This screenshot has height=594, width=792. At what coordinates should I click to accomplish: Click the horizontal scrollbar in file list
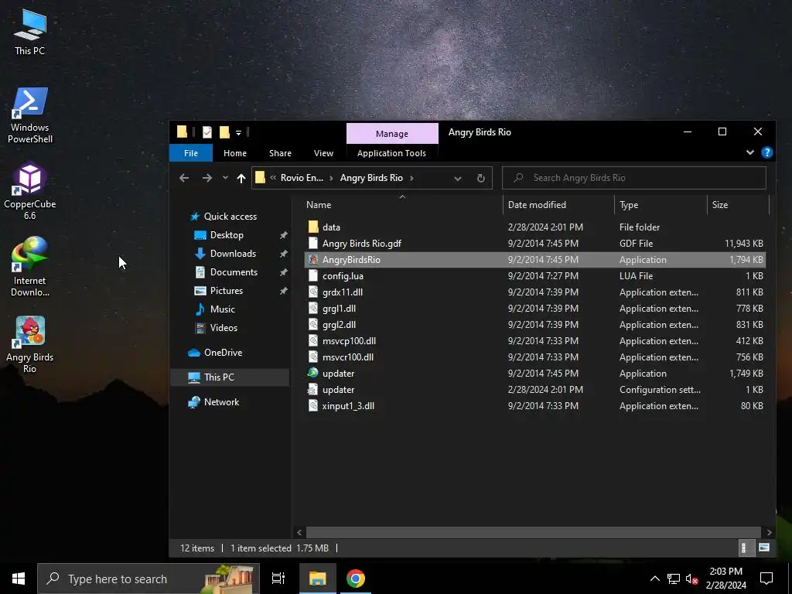click(534, 532)
